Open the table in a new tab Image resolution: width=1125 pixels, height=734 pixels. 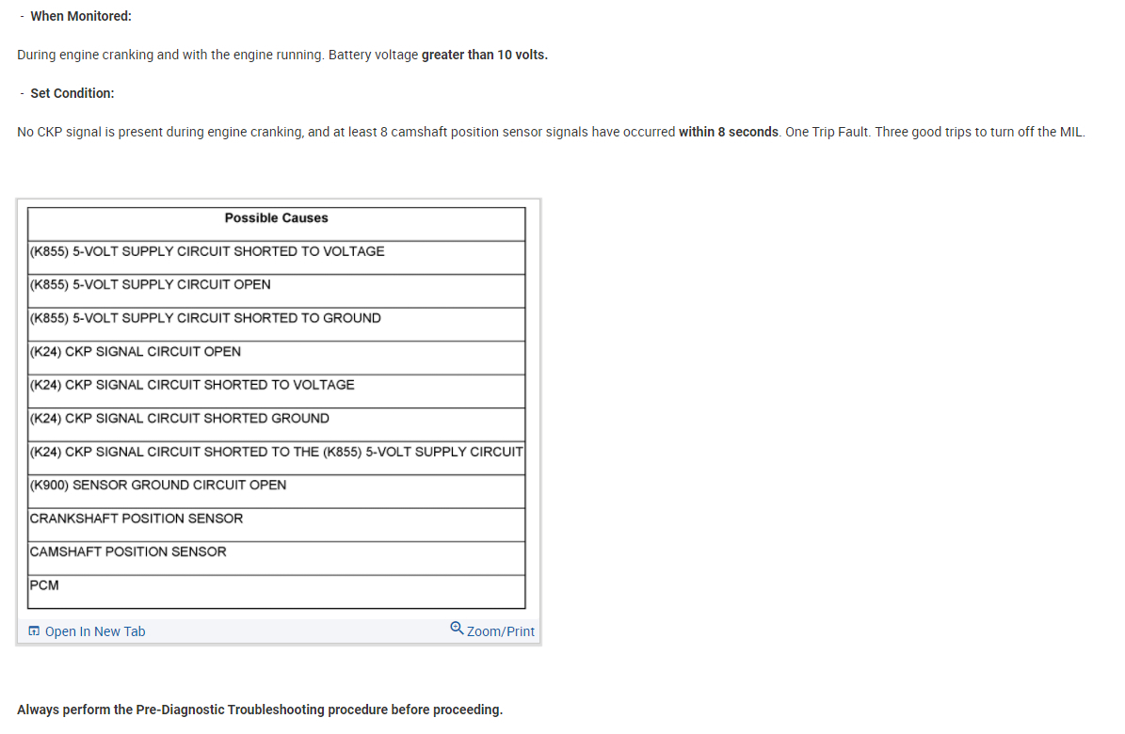(95, 631)
